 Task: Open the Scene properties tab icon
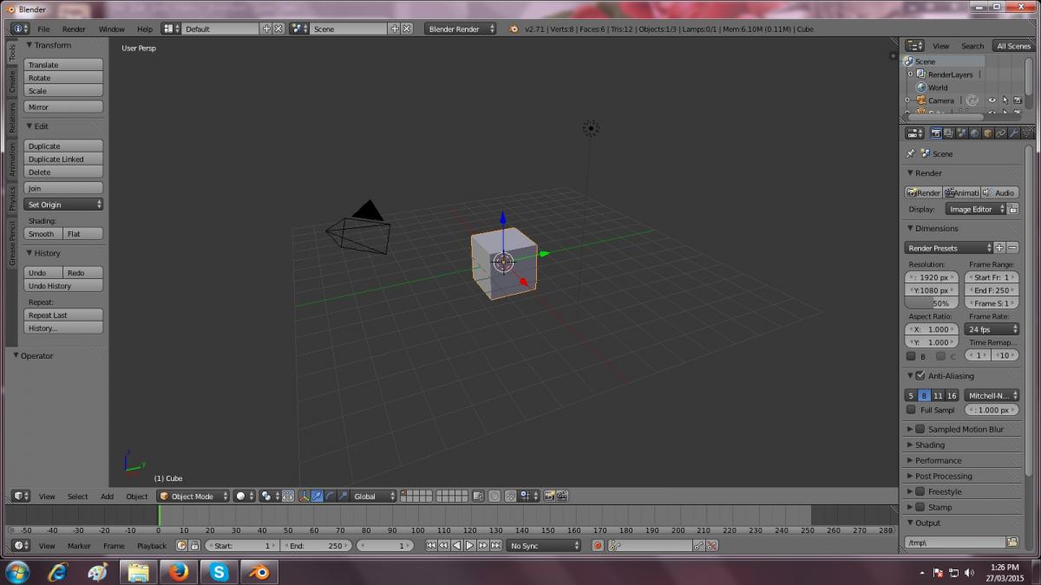coord(962,133)
